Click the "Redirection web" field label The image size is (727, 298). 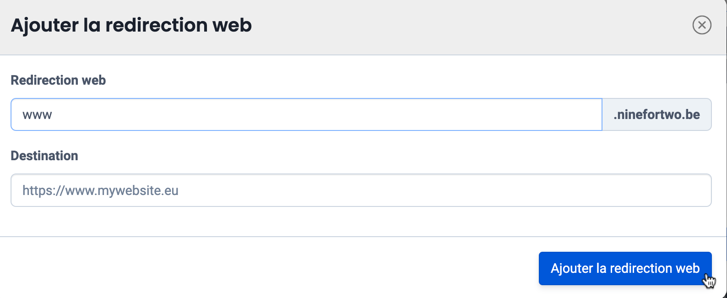(x=58, y=80)
